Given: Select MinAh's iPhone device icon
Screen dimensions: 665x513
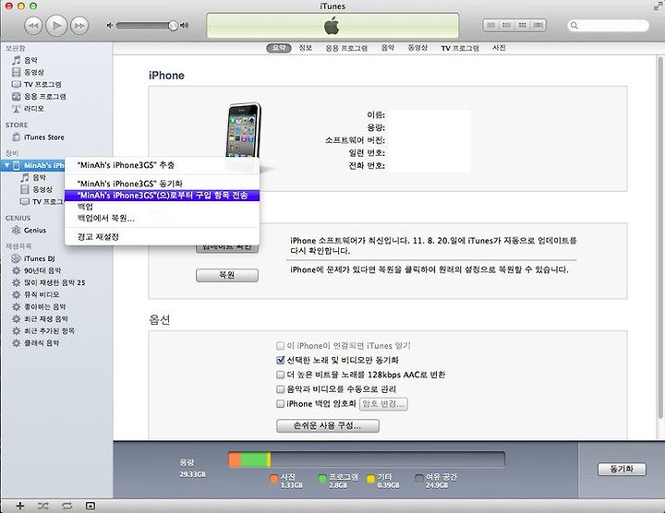Looking at the screenshot, I should [16, 165].
